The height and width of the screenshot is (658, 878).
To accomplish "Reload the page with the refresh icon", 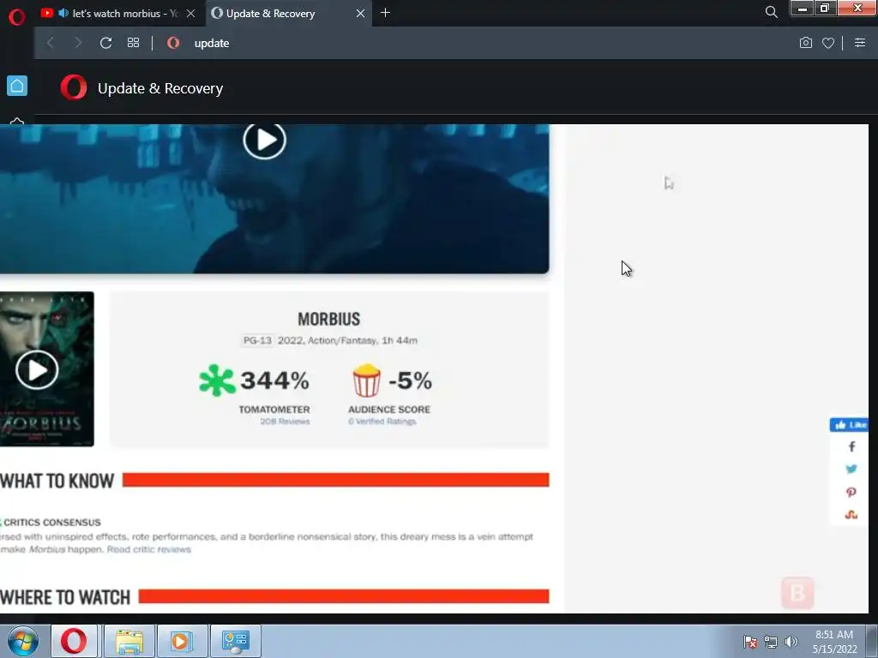I will pos(105,43).
